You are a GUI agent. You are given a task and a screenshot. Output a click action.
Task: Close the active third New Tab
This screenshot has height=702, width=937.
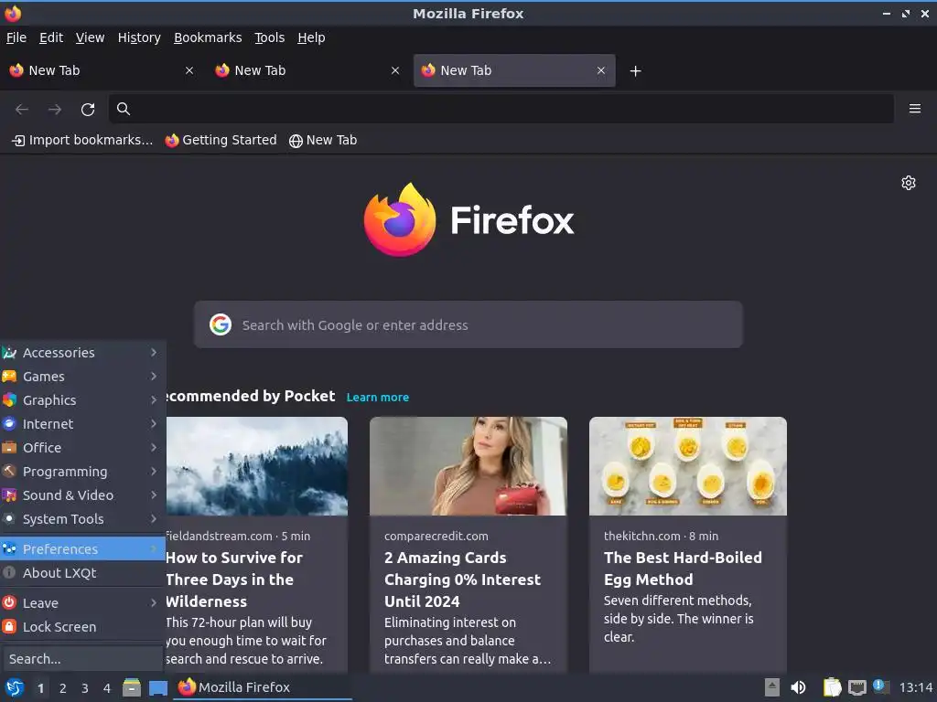click(x=601, y=70)
